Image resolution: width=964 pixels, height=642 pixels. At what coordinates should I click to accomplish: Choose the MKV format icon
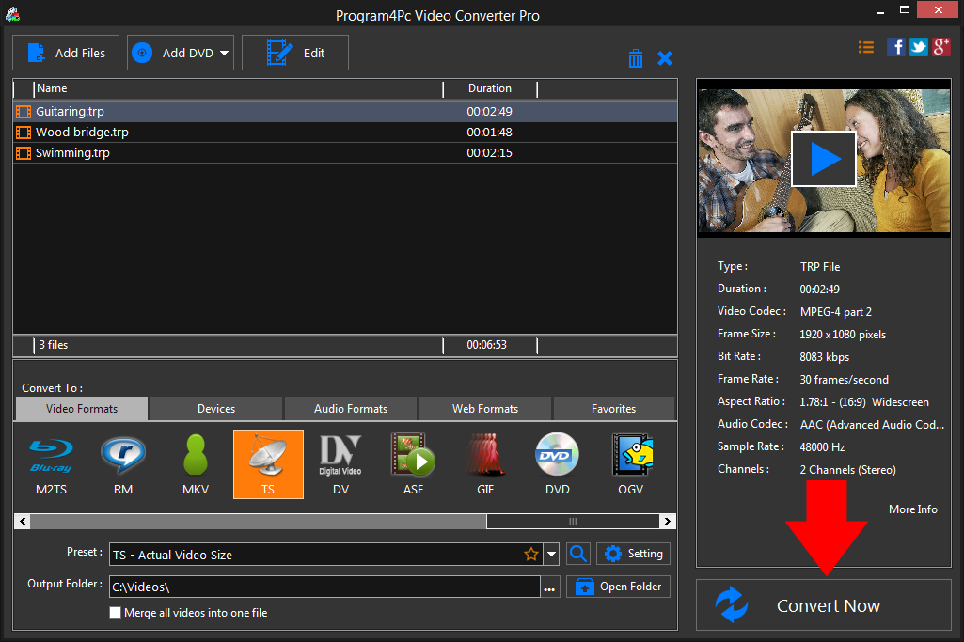[x=195, y=463]
